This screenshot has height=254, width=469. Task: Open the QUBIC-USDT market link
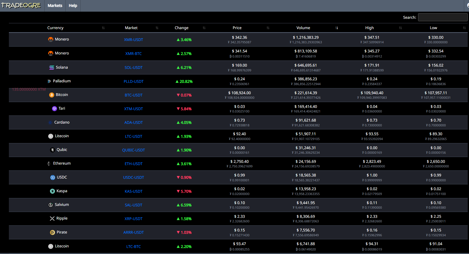134,150
